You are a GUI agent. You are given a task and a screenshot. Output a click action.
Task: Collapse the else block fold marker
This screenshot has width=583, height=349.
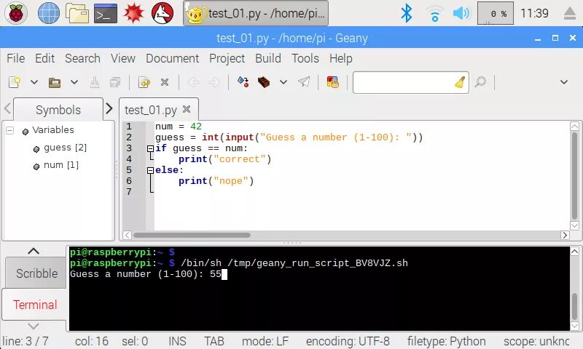[x=150, y=170]
